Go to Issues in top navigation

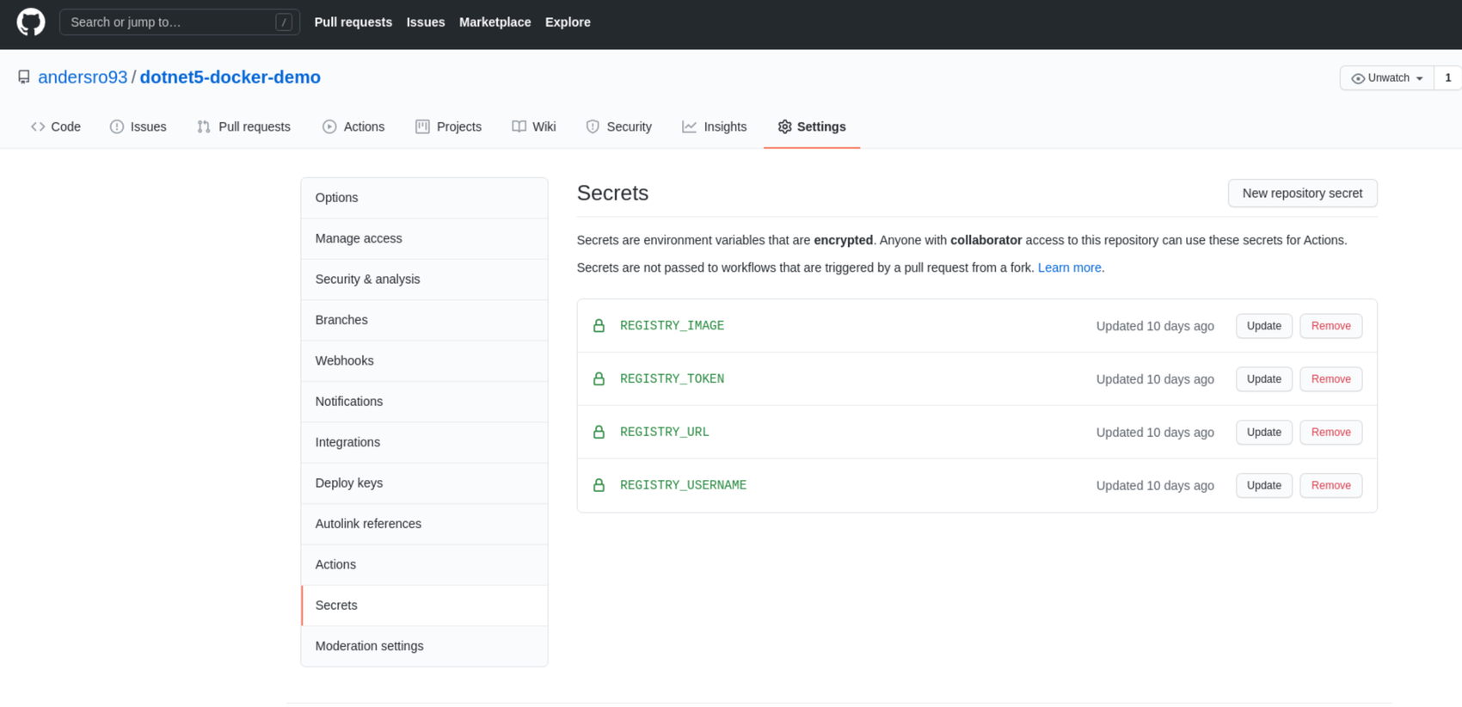[x=426, y=22]
